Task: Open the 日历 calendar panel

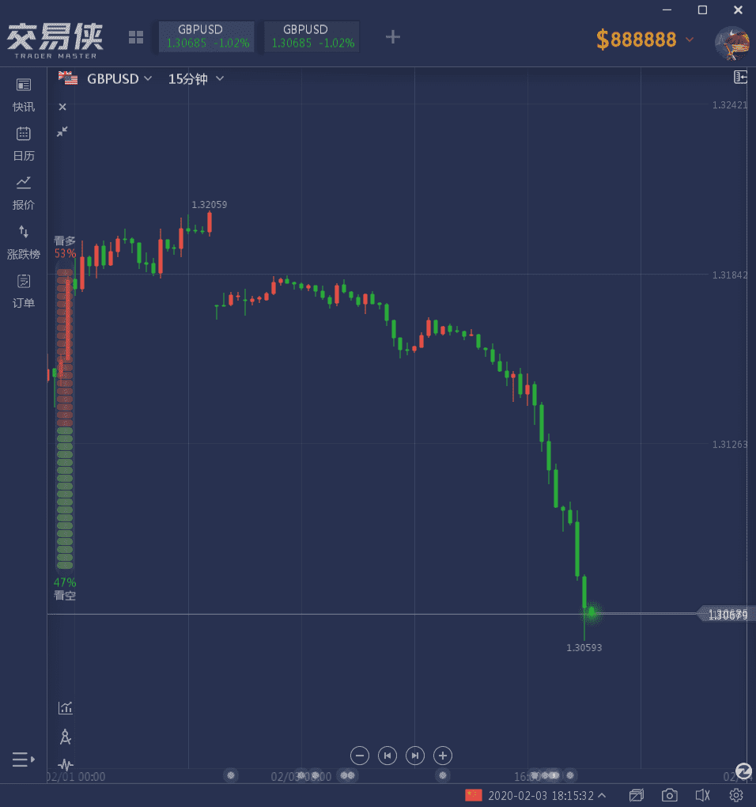Action: click(24, 142)
